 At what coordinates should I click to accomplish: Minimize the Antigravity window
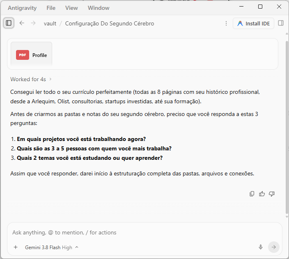pos(241,7)
